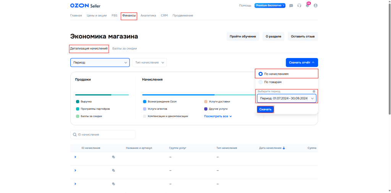
Task: Open the report period dropdown 01.07.2024–30.09.2024
Action: pos(286,98)
